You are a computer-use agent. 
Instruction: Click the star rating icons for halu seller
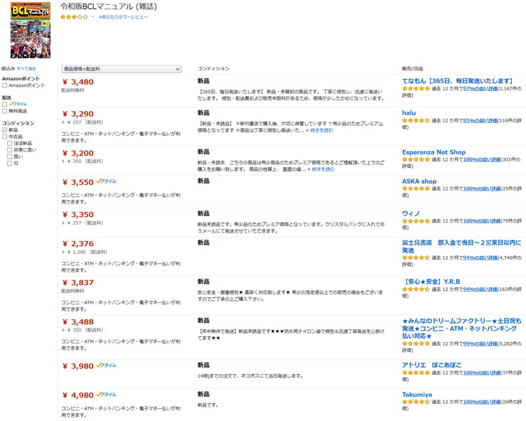(x=416, y=120)
